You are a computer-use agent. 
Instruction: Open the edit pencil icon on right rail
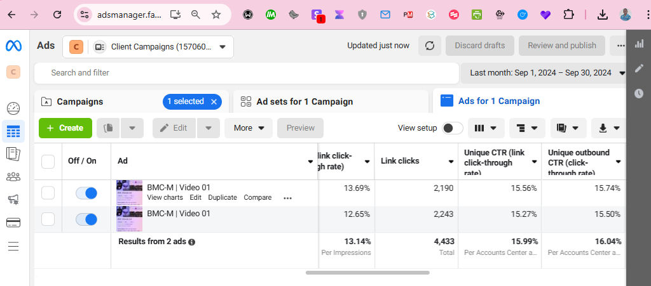[x=639, y=68]
